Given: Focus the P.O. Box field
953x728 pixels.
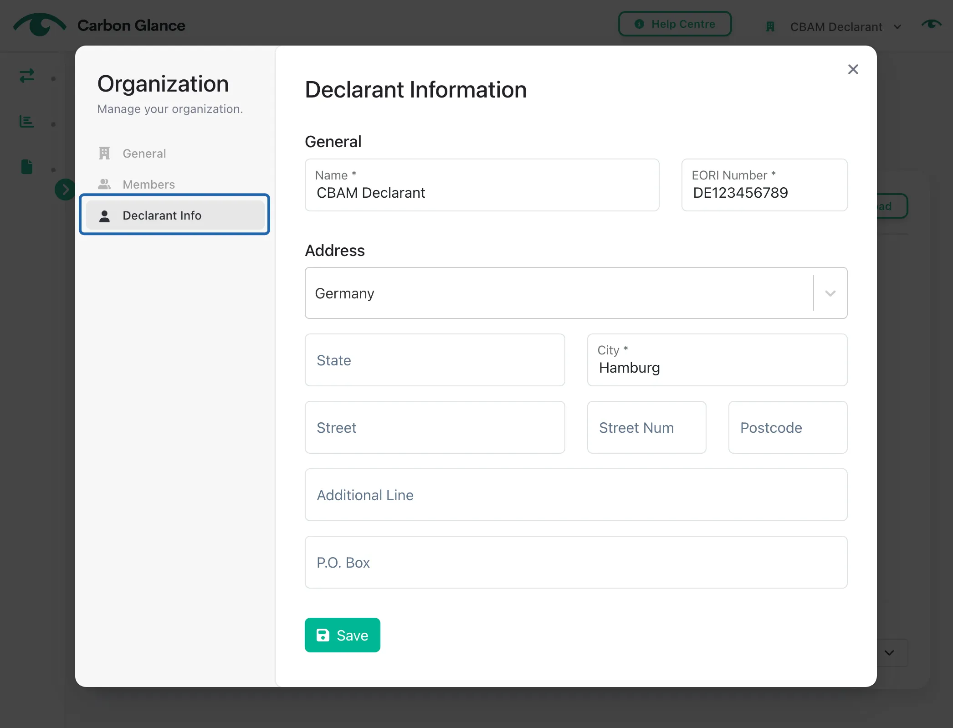Looking at the screenshot, I should (x=576, y=562).
